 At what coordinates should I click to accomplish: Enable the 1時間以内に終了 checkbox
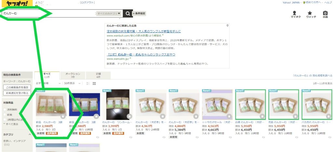click(5, 120)
